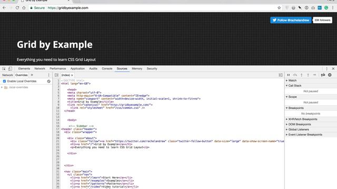Hide the debugger sidebar icon
Viewport: 337px width, 189px height.
(281, 75)
